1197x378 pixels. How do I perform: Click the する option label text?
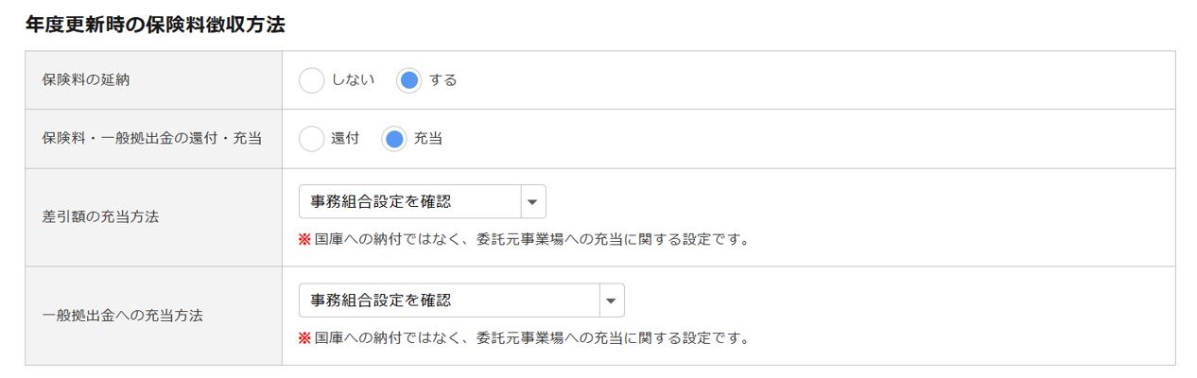pyautogui.click(x=442, y=80)
